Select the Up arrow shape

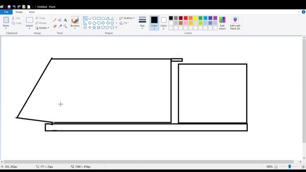click(112, 23)
